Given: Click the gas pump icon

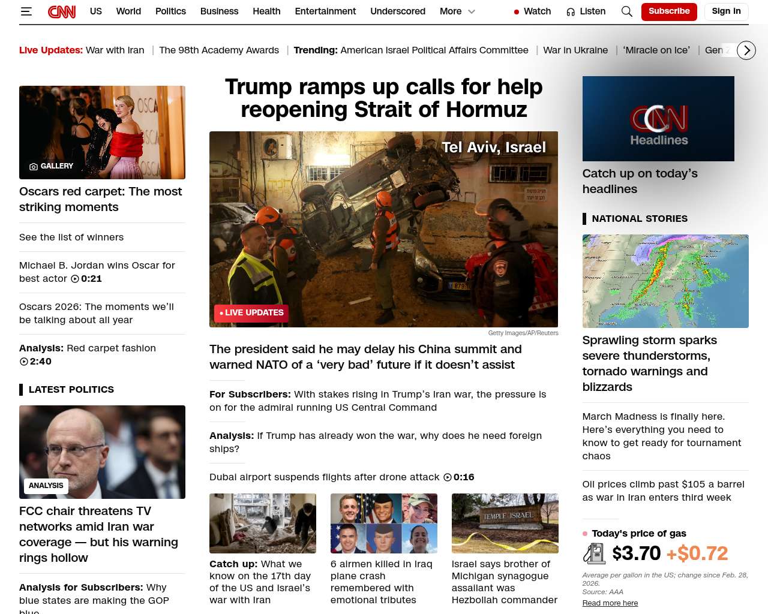Looking at the screenshot, I should click(x=594, y=553).
